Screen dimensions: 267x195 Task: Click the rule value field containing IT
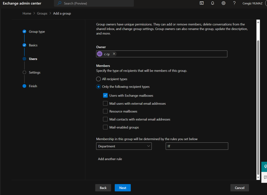(197, 146)
